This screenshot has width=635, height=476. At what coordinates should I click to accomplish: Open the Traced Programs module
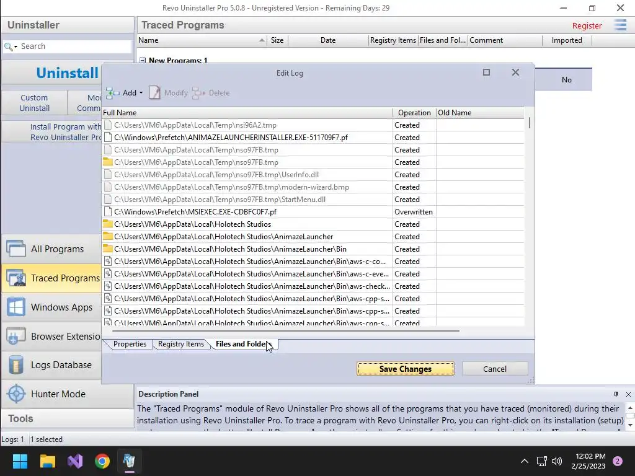coord(52,278)
